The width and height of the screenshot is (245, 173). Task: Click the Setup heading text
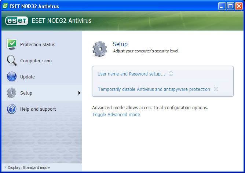click(x=120, y=44)
